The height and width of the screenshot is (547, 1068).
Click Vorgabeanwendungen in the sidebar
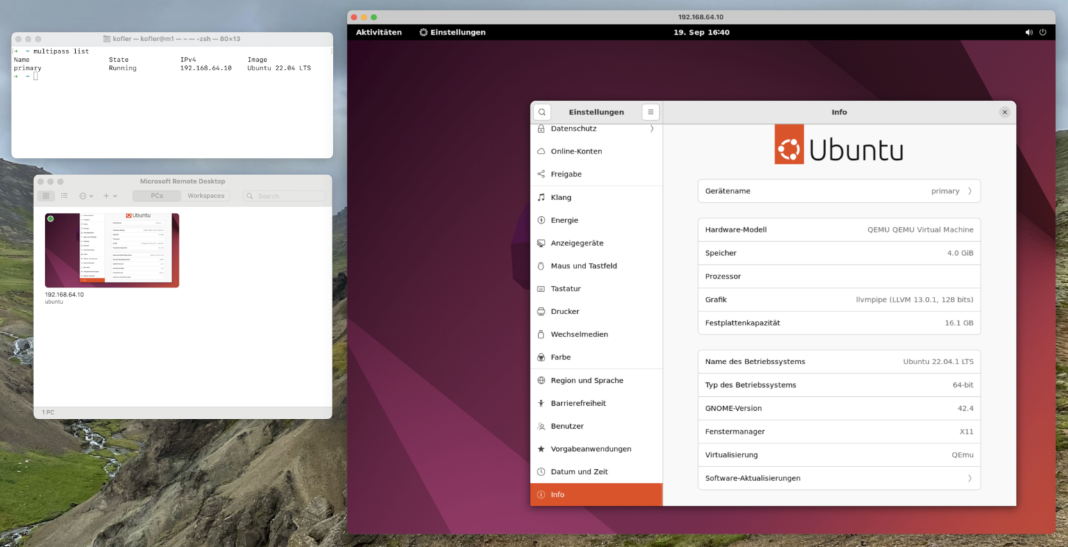pos(590,448)
